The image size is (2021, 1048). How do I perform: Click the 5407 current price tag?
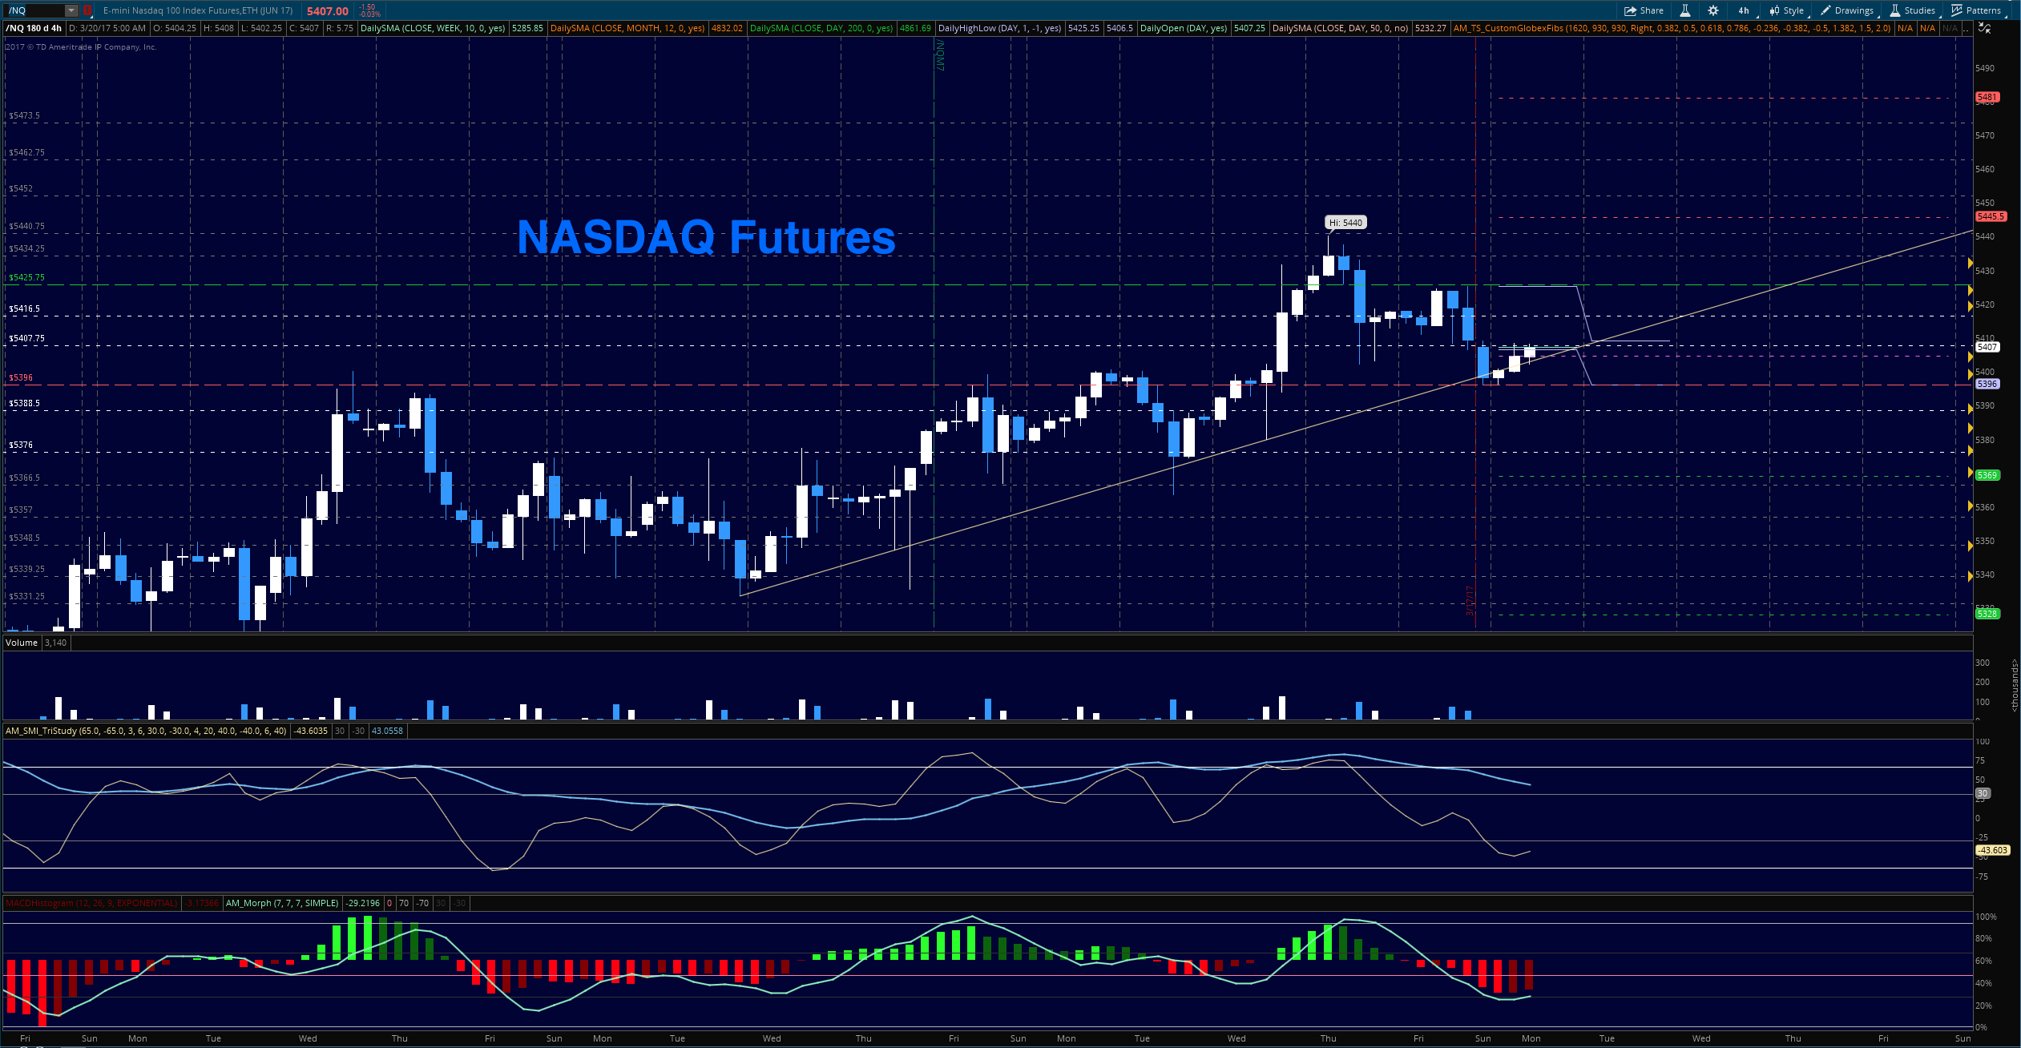(1987, 347)
